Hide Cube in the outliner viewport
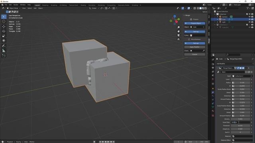Viewport: 255px width, 143px height. pyautogui.click(x=249, y=19)
